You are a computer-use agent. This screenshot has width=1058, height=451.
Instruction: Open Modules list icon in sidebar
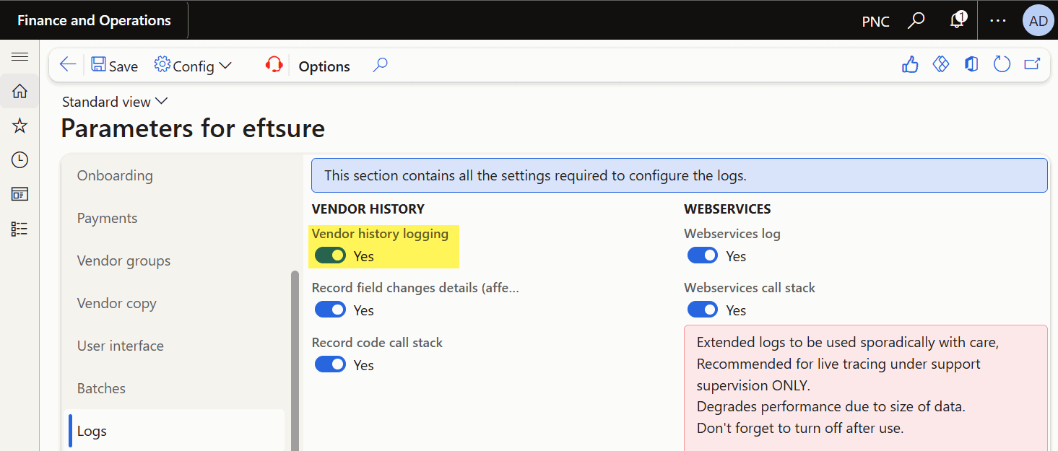tap(19, 229)
